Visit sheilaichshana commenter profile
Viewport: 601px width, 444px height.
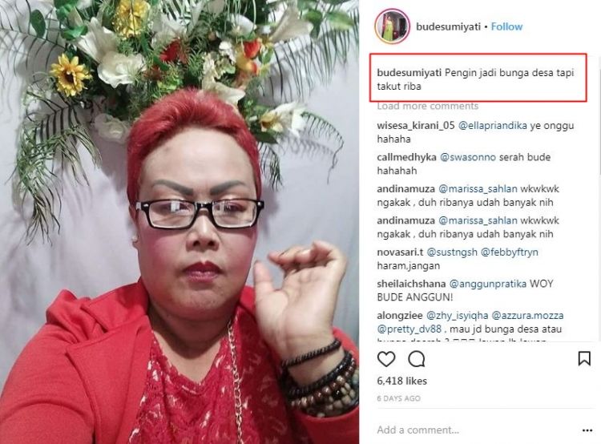pyautogui.click(x=411, y=284)
